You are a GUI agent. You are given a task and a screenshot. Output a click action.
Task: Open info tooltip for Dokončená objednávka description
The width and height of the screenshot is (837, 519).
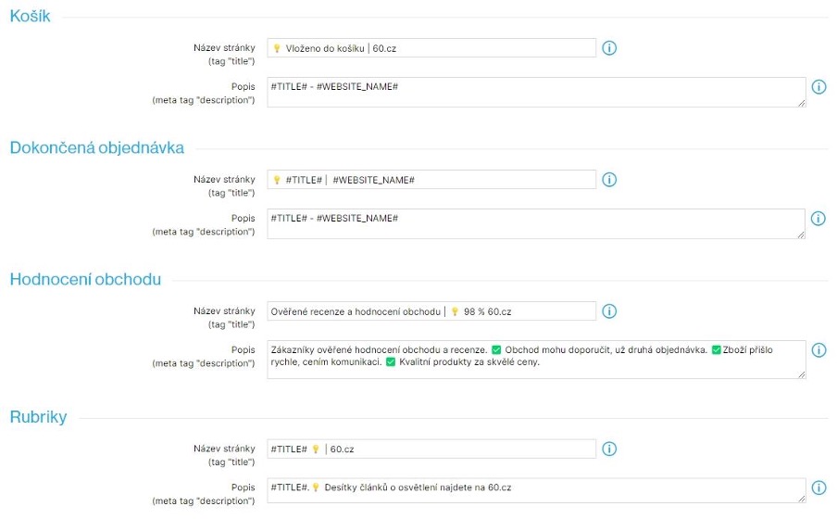(818, 219)
